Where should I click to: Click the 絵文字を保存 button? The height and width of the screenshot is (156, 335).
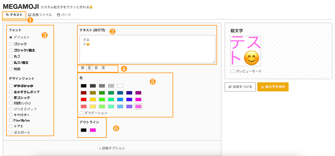click(273, 87)
